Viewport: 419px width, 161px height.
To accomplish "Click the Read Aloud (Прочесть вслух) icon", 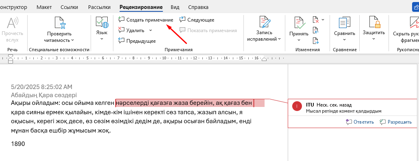I will click(x=12, y=23).
